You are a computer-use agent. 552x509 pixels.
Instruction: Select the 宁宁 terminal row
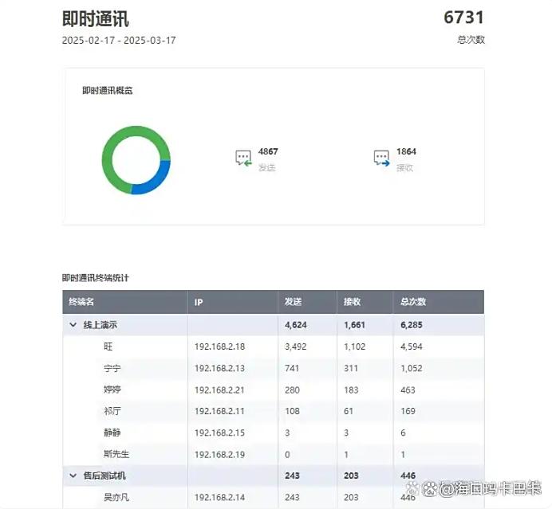112,368
